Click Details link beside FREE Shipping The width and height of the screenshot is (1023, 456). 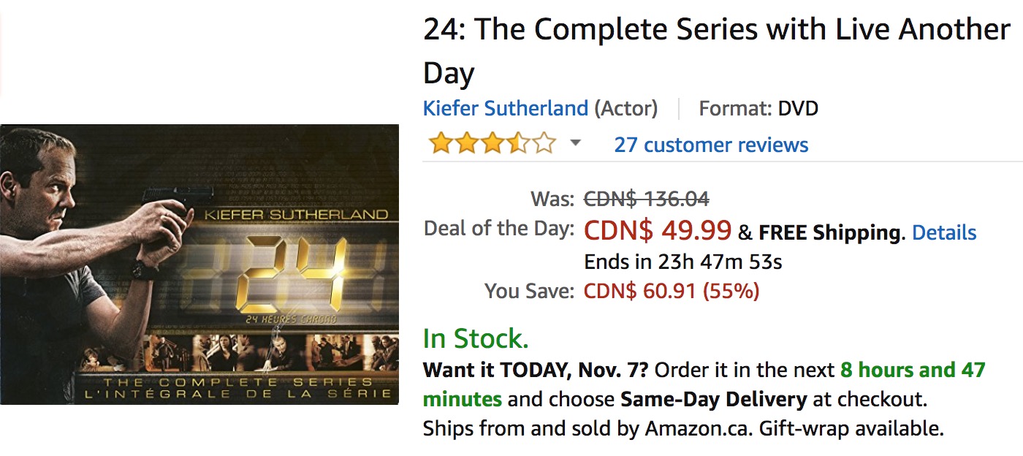[x=944, y=232]
